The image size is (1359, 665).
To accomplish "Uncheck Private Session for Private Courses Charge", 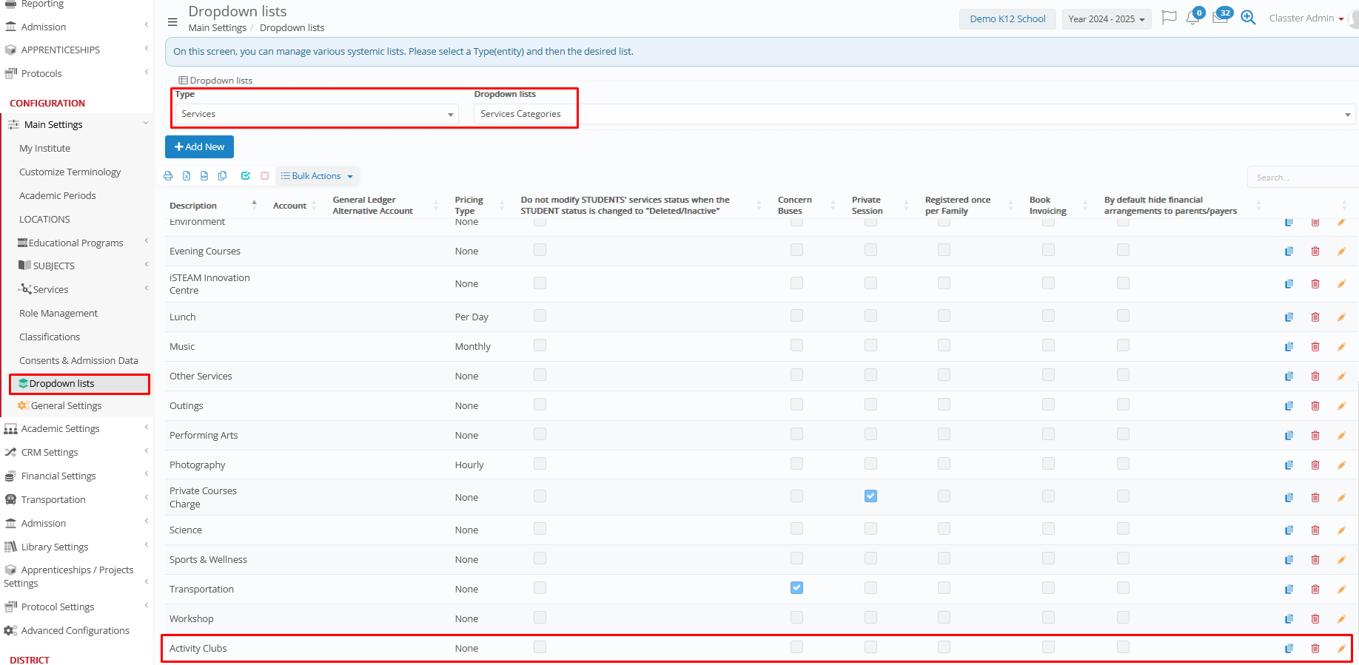I will coord(870,496).
